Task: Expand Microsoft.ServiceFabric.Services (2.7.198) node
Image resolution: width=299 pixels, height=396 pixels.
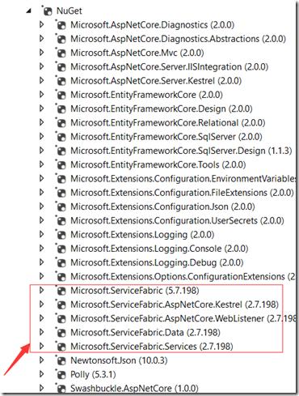Action: [x=41, y=347]
